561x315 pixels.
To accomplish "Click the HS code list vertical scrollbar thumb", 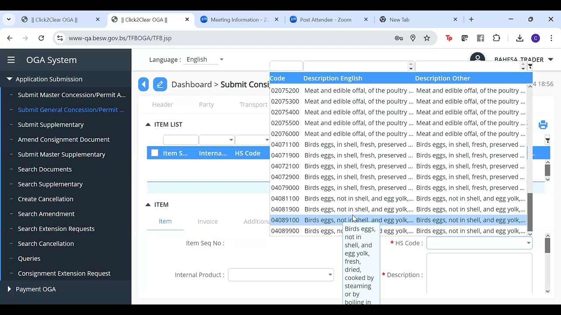I will coord(530,212).
